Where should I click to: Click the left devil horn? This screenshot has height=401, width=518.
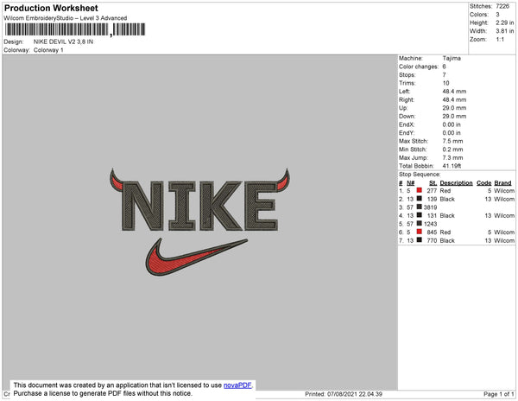116,180
